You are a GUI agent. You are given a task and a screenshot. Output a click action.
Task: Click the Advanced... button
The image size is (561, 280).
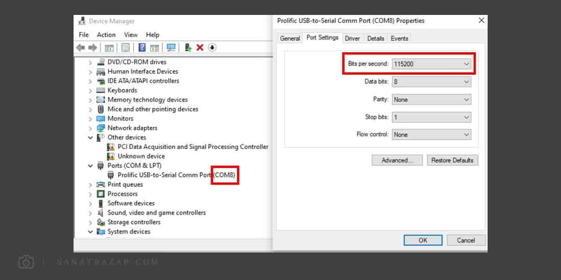click(x=397, y=160)
